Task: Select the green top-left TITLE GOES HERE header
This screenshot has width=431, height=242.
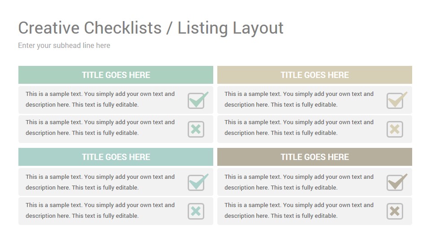Action: click(116, 75)
